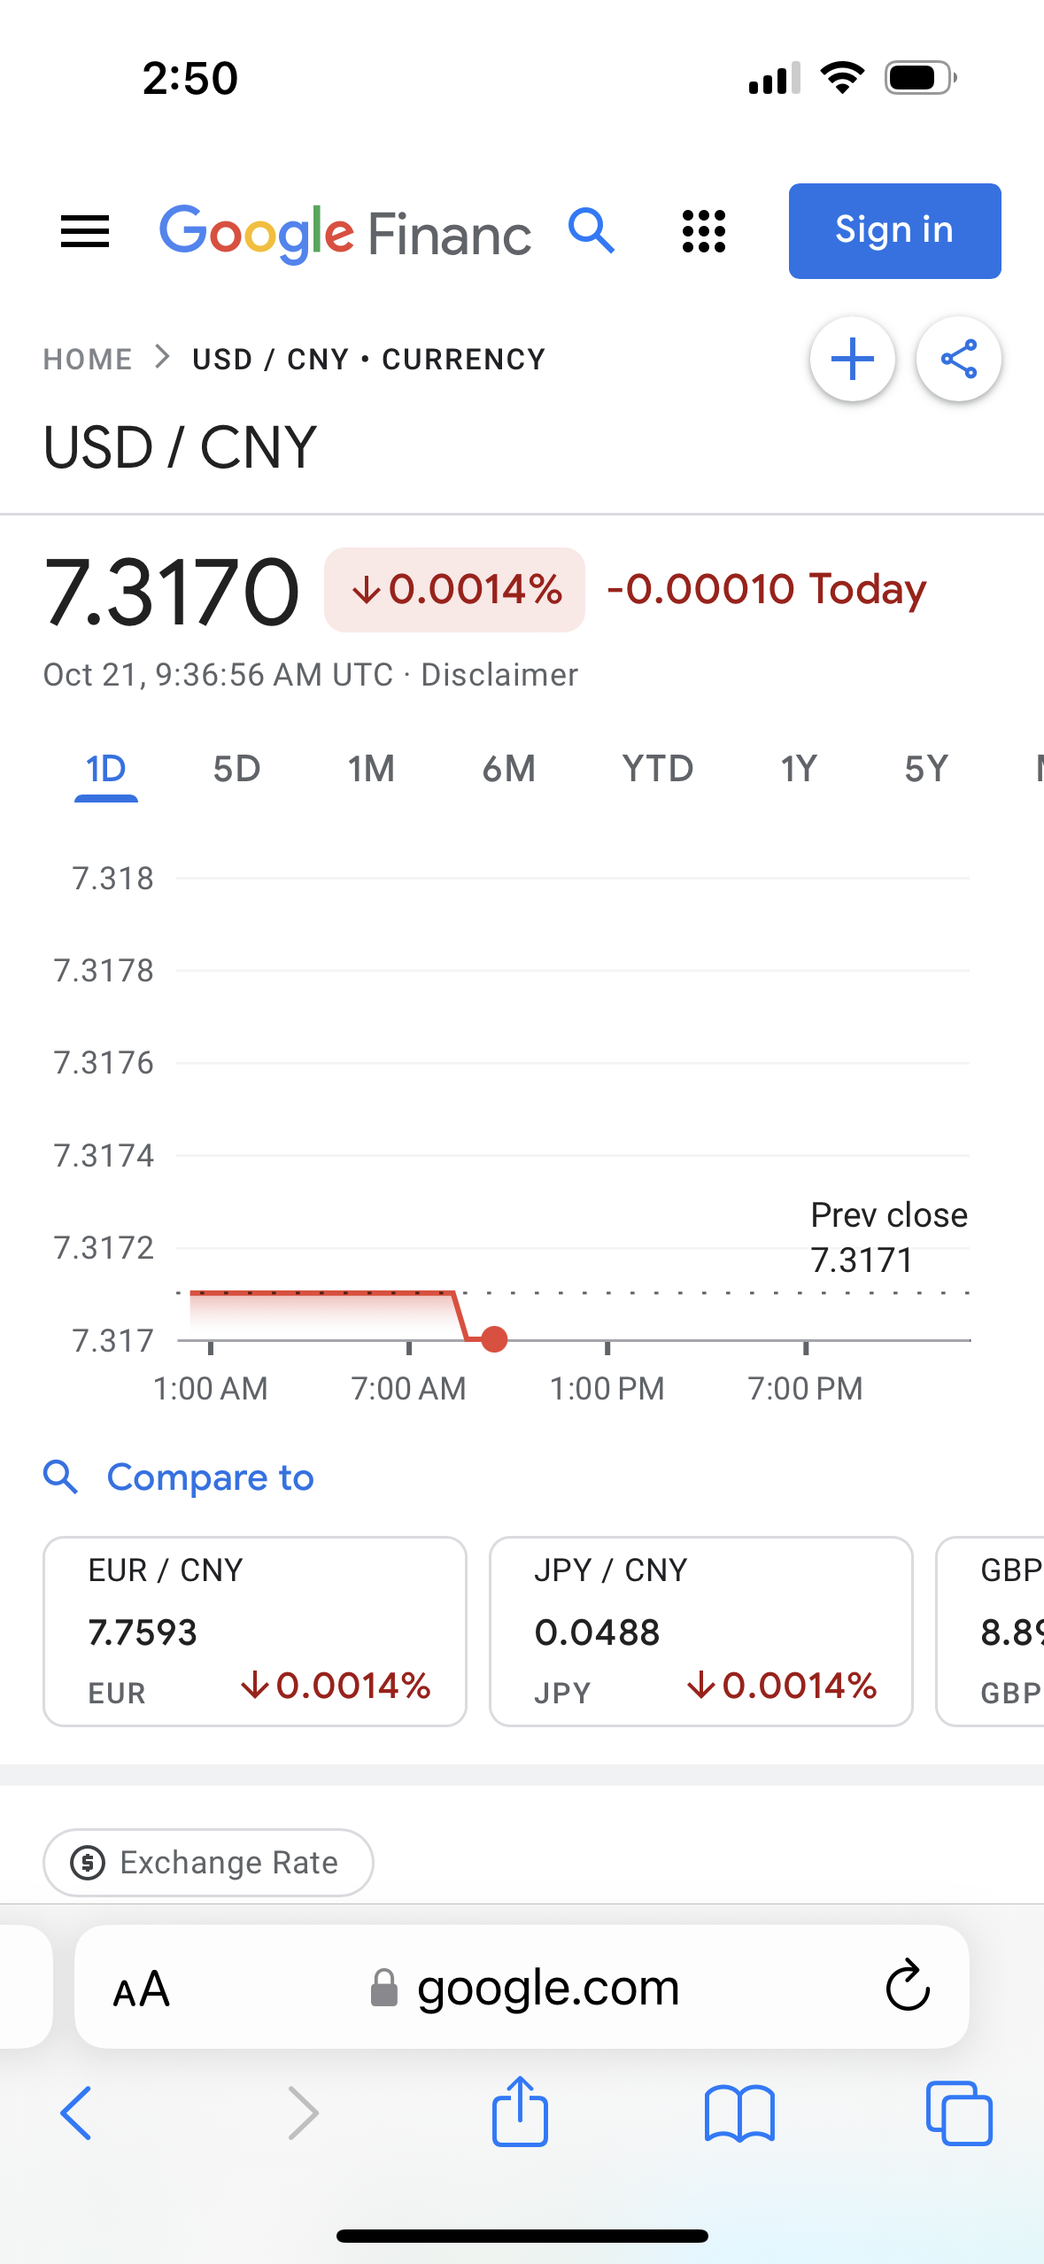Image resolution: width=1044 pixels, height=2264 pixels.
Task: Open the hamburger main menu
Action: (x=85, y=232)
